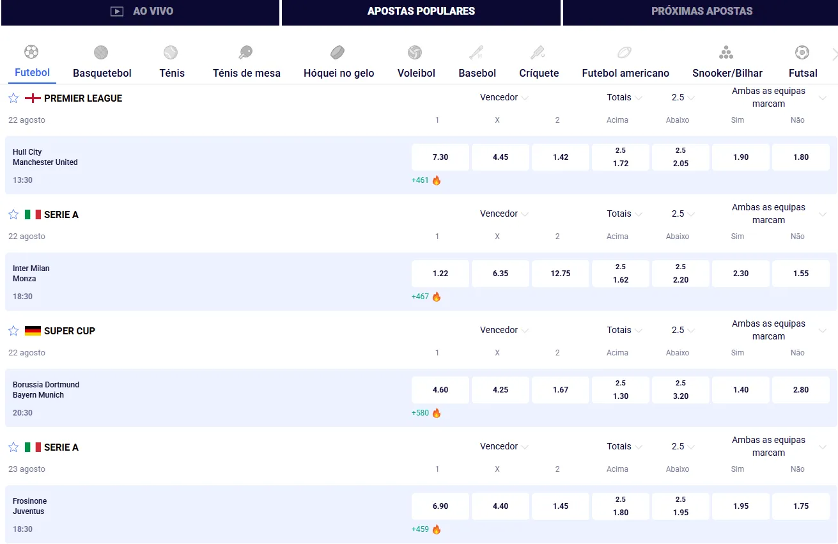Viewport: 838px width, 544px height.
Task: Select the Futsal ball icon
Action: pos(802,52)
